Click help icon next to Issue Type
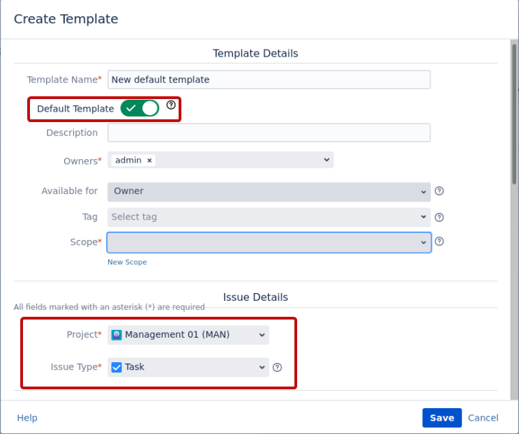This screenshot has height=434, width=519. pyautogui.click(x=277, y=367)
